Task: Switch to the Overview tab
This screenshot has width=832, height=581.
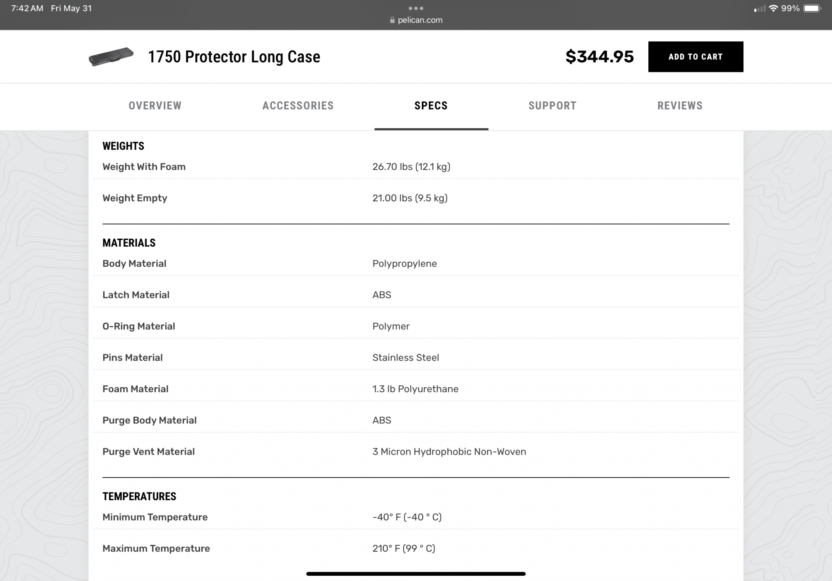Action: [x=155, y=106]
